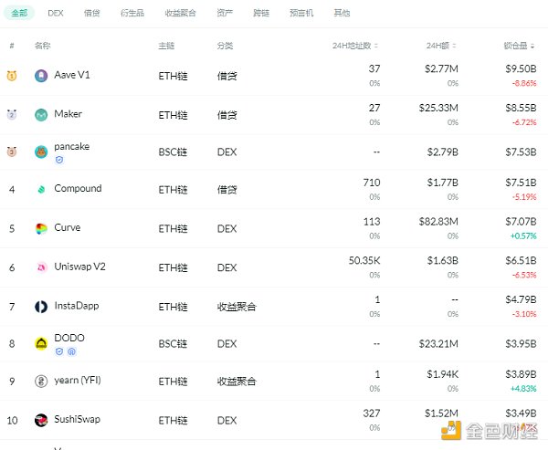Click the 主链 column header
Screen dimensions: 548x450
point(166,46)
